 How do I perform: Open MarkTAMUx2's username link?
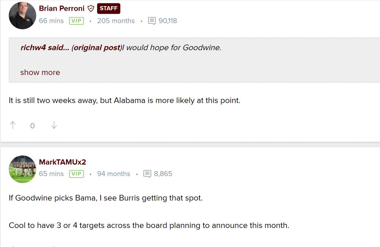tap(62, 162)
